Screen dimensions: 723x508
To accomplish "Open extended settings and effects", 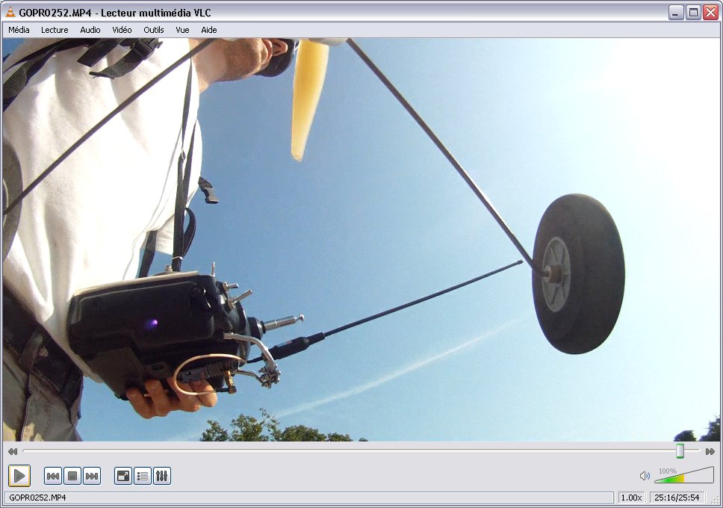I will pyautogui.click(x=162, y=476).
